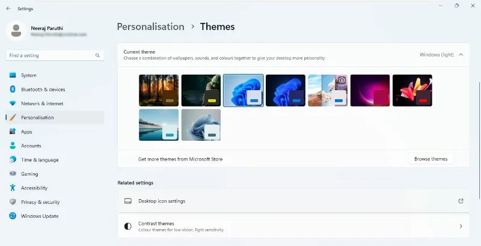Open Contrast themes settings

293,226
